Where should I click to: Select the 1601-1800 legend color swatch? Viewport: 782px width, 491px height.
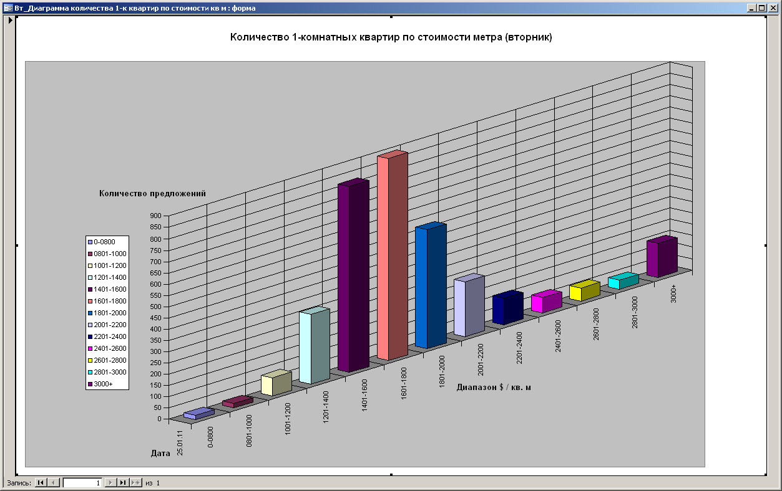(x=90, y=302)
